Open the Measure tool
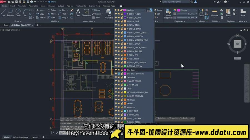The image size is (250, 140). click(214, 13)
